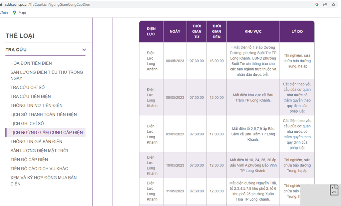Collapse the TRA CỨU section chevron
The width and height of the screenshot is (341, 206).
[x=84, y=50]
